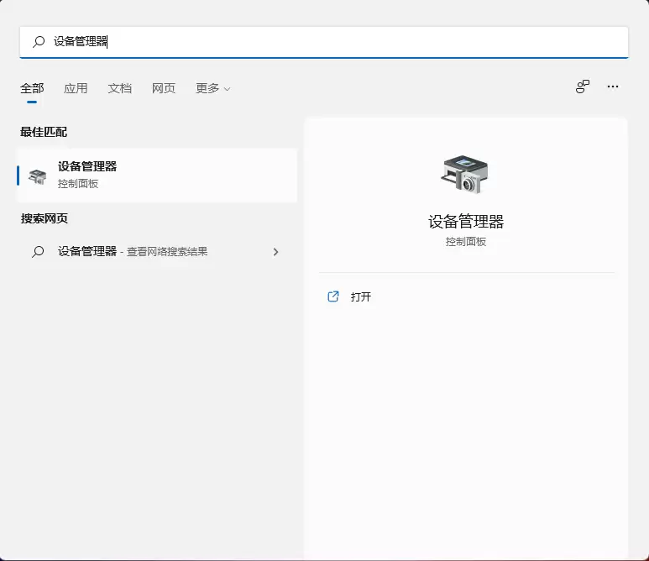
Task: Open 设备管理器 查看网络搜索结果 web entry
Action: point(157,251)
